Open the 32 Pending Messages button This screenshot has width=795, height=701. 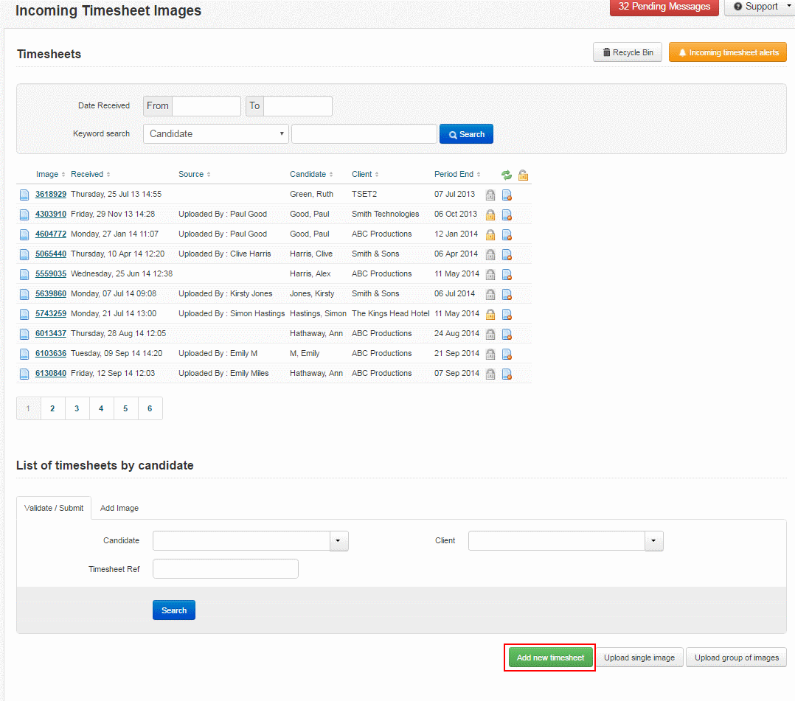pos(664,7)
